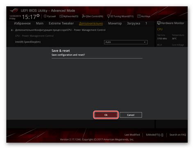This screenshot has height=149, width=194.
Task: Expand the Intel SpeedStep Auto dropdown
Action: [x=126, y=42]
